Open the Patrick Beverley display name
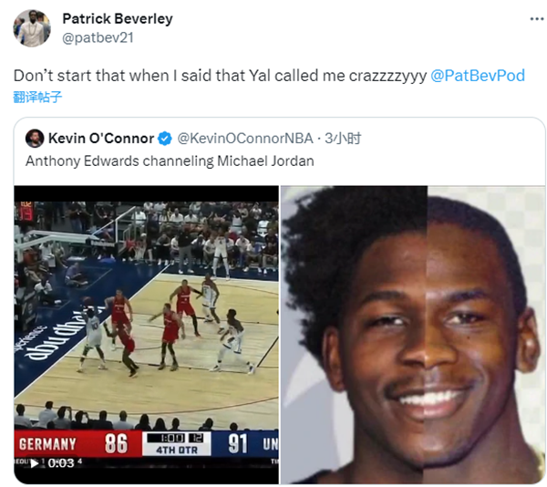 coord(118,18)
